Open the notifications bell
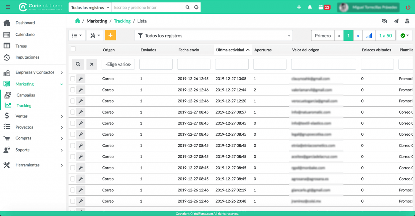The image size is (415, 216). [310, 7]
